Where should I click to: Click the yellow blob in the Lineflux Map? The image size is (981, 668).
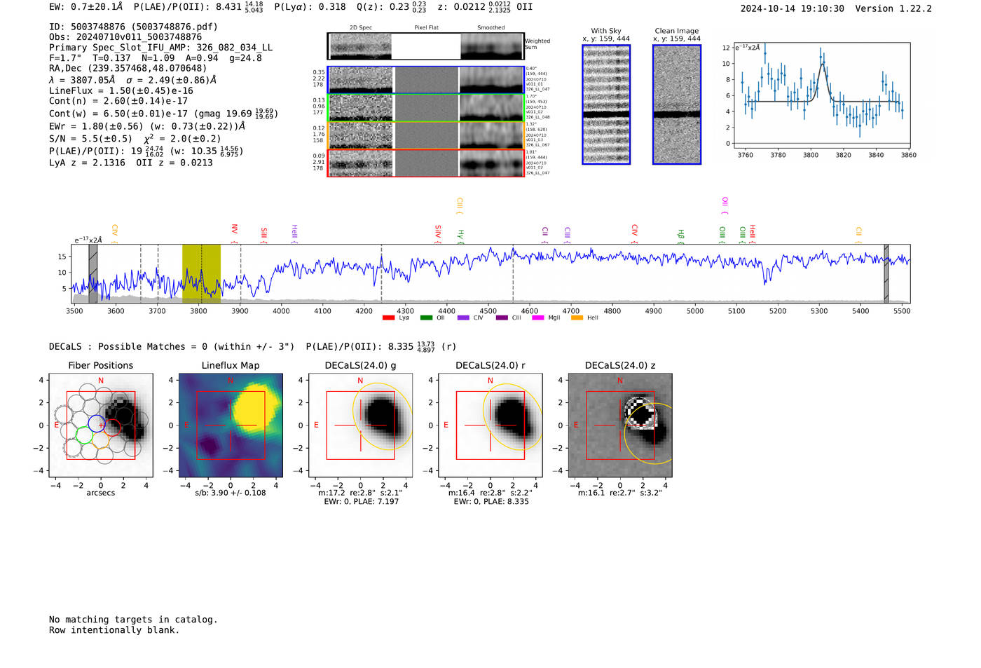coord(254,406)
